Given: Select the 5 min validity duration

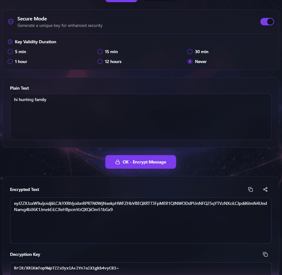Looking at the screenshot, I should tap(10, 52).
